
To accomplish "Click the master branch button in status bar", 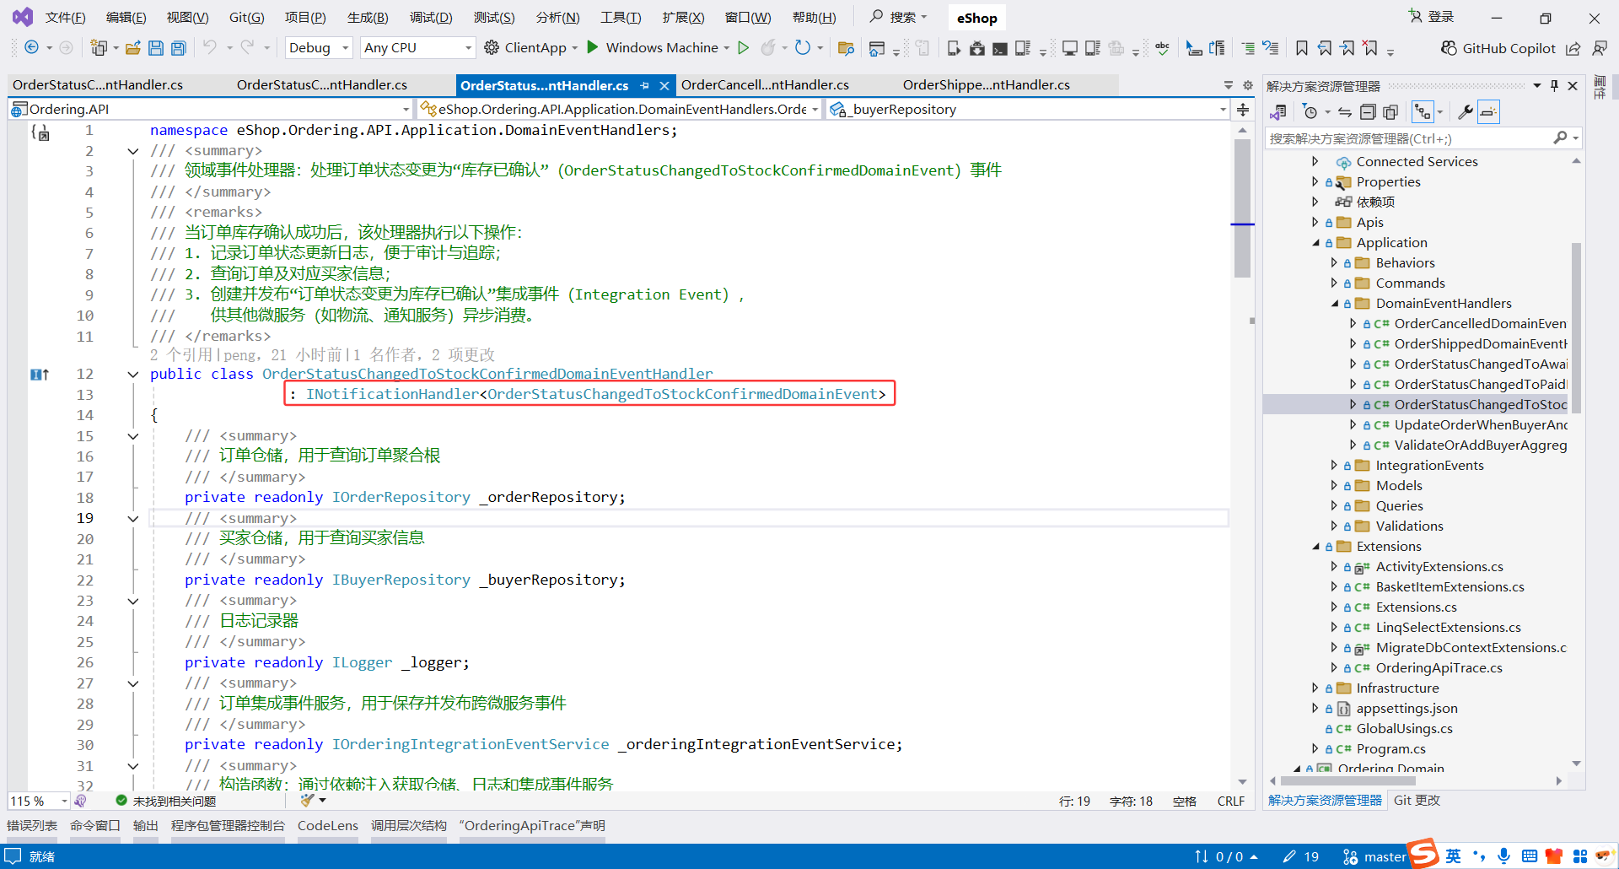I will pos(1374,857).
